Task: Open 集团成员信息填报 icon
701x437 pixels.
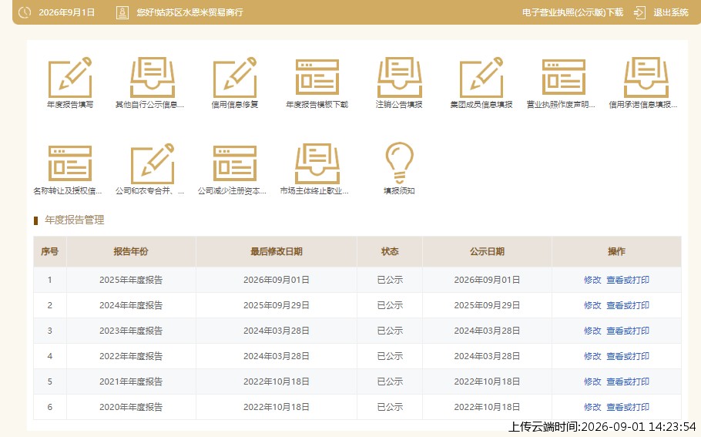Action: tap(481, 77)
